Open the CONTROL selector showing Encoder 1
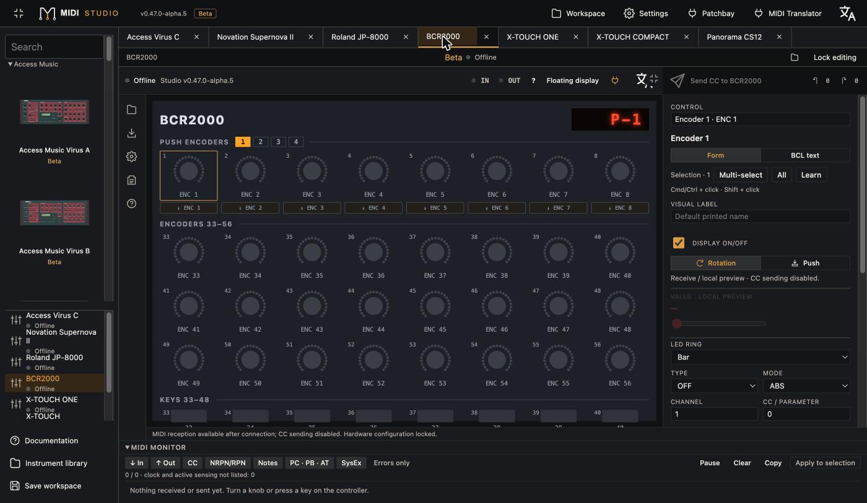This screenshot has width=867, height=503. coord(760,119)
